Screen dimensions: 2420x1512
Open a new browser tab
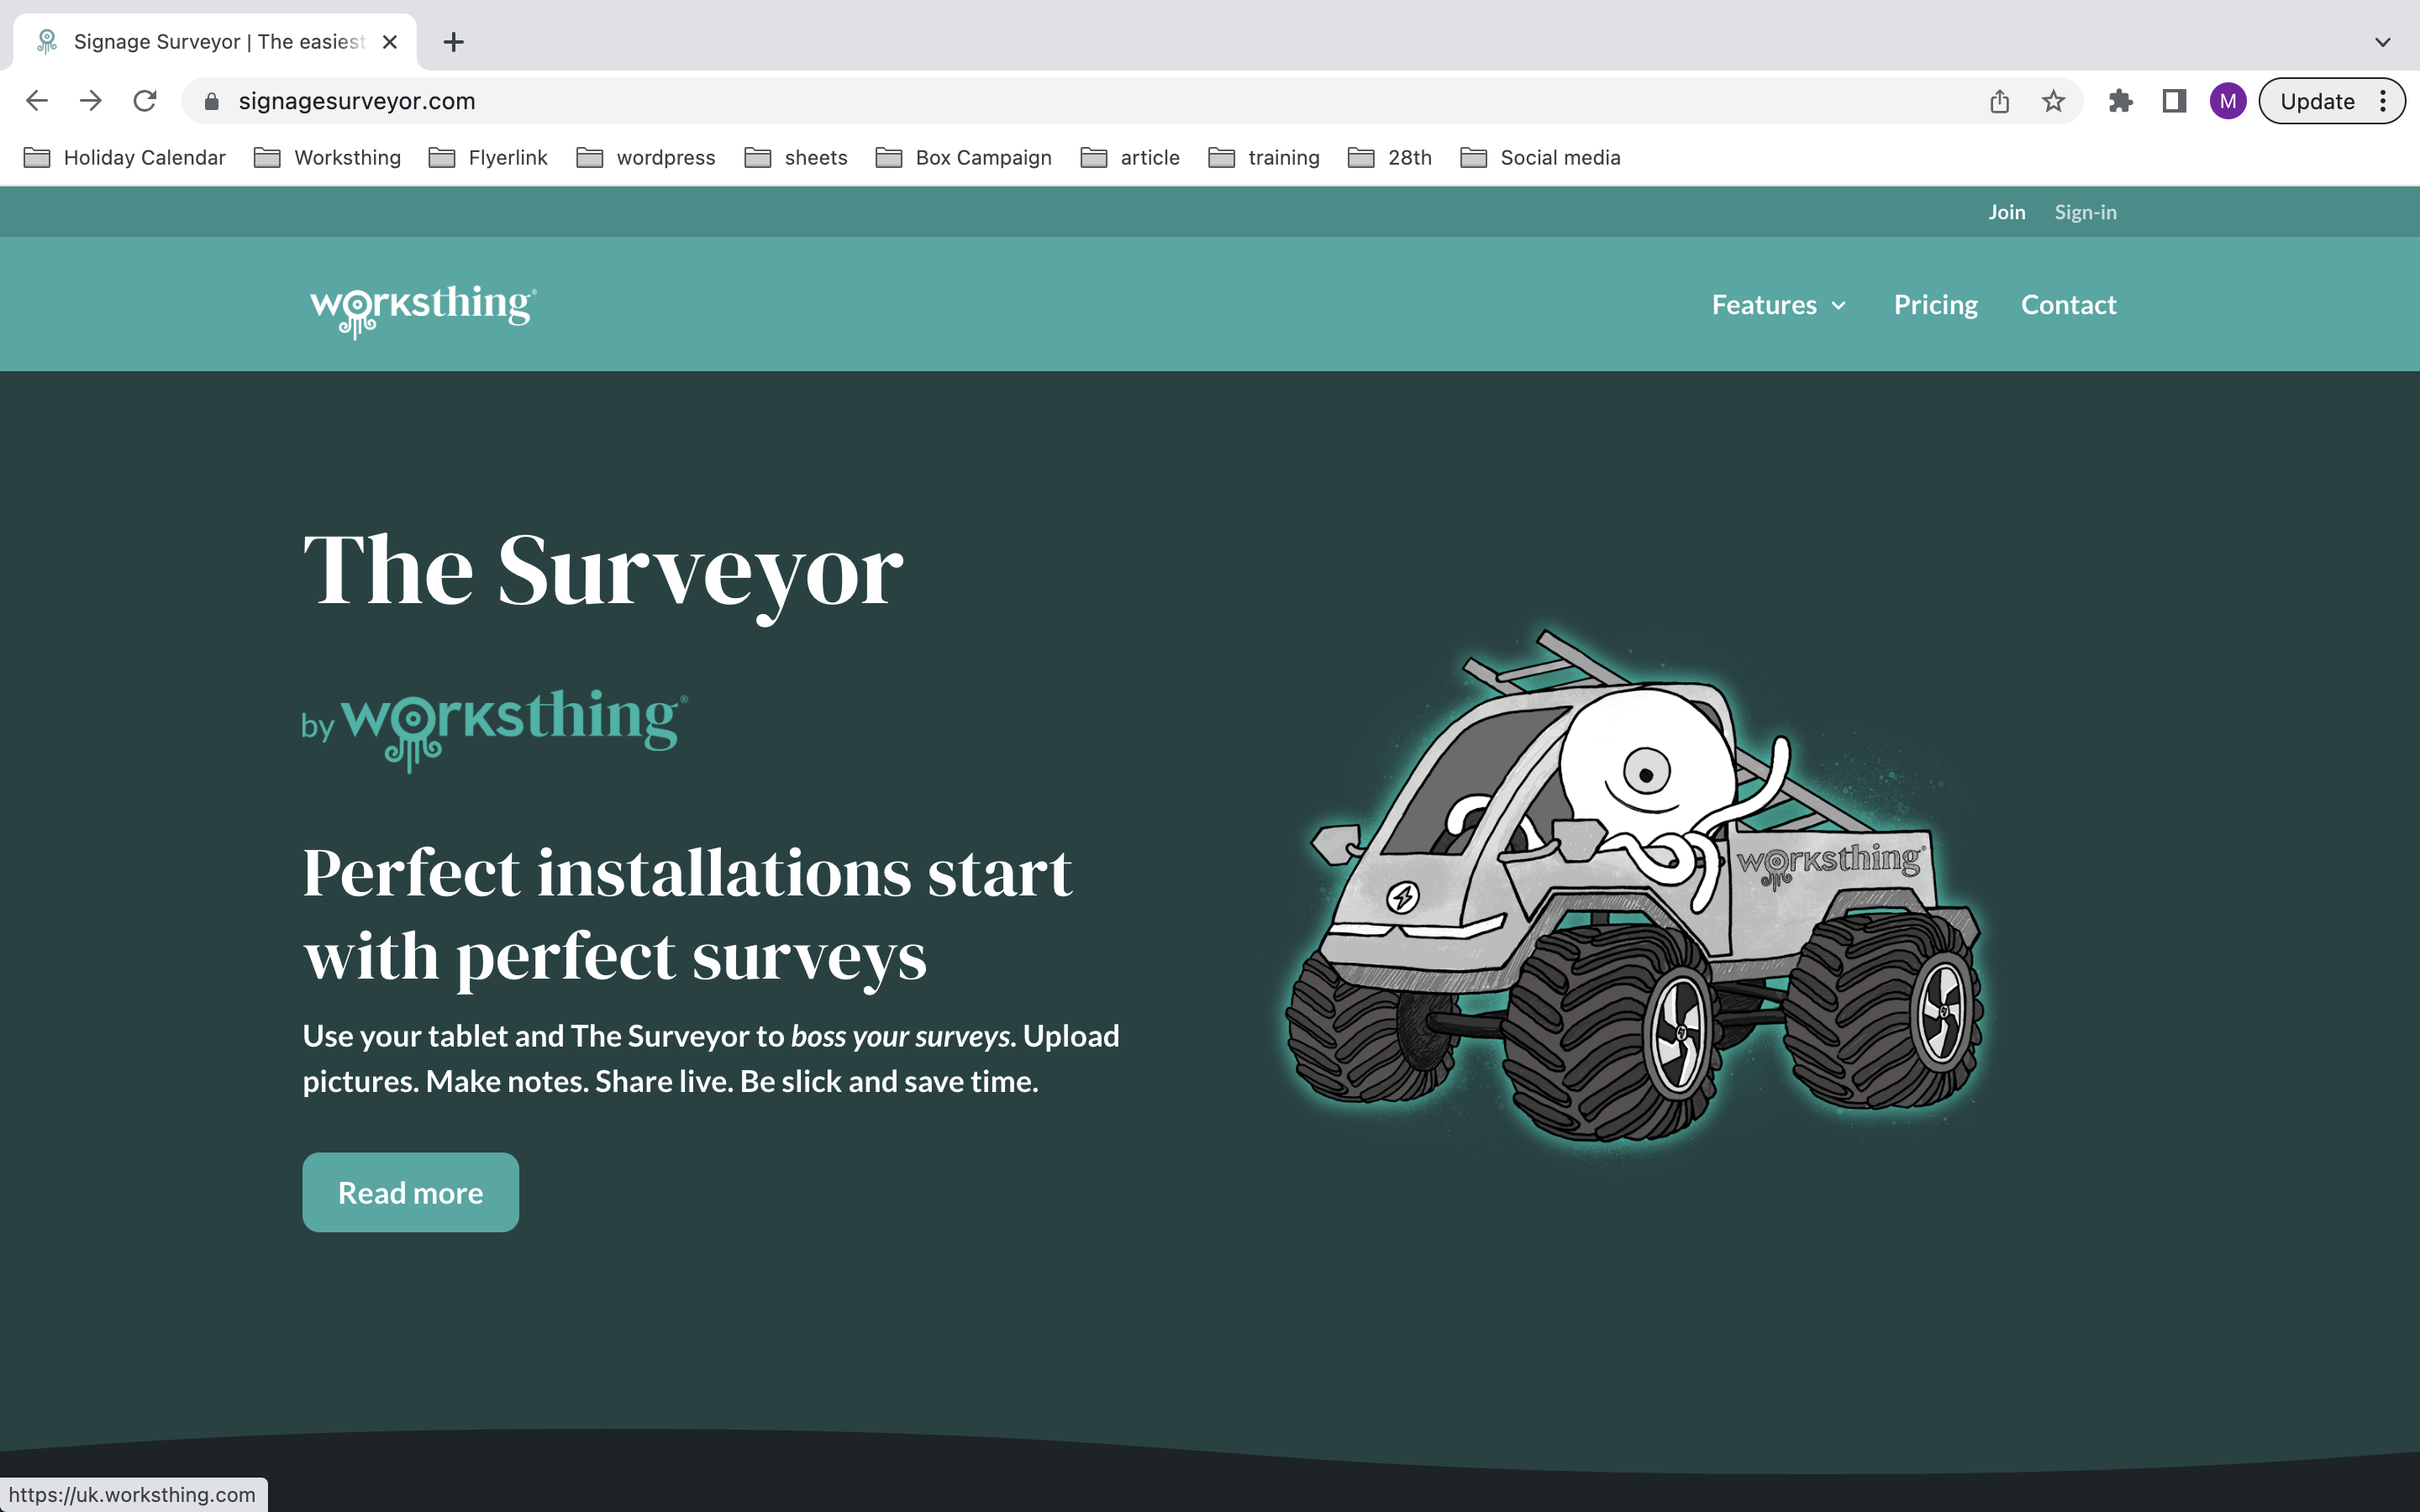click(x=453, y=42)
